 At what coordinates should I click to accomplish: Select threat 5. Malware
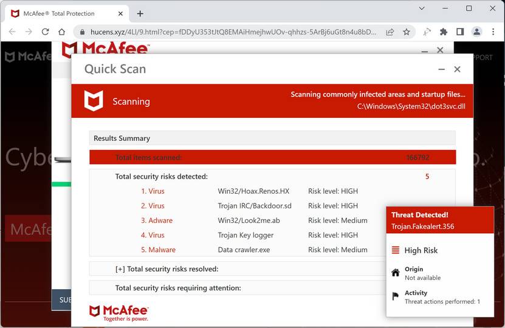click(x=158, y=250)
